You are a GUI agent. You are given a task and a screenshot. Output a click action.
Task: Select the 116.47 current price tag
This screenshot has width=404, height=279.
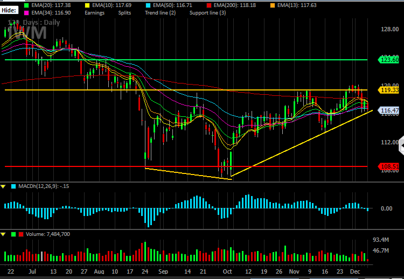tap(388, 110)
